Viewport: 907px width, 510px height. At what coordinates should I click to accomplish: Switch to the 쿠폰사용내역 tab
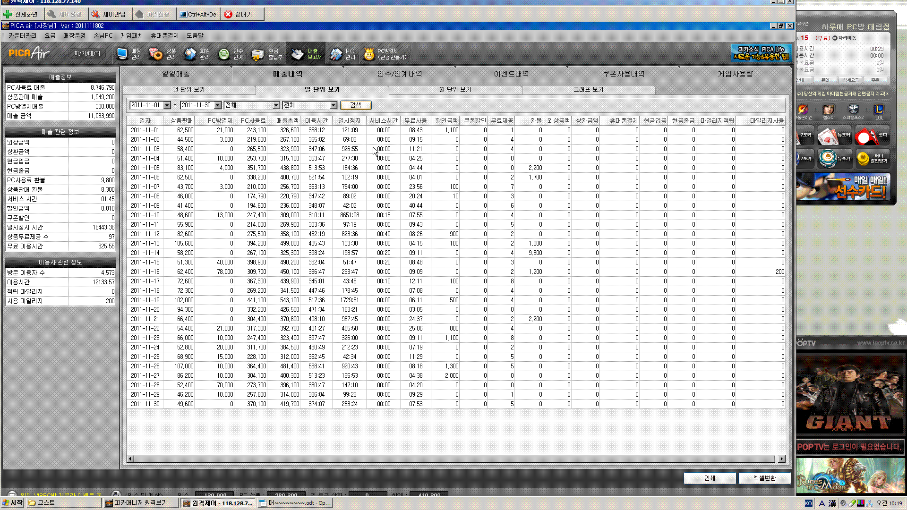[x=624, y=74]
